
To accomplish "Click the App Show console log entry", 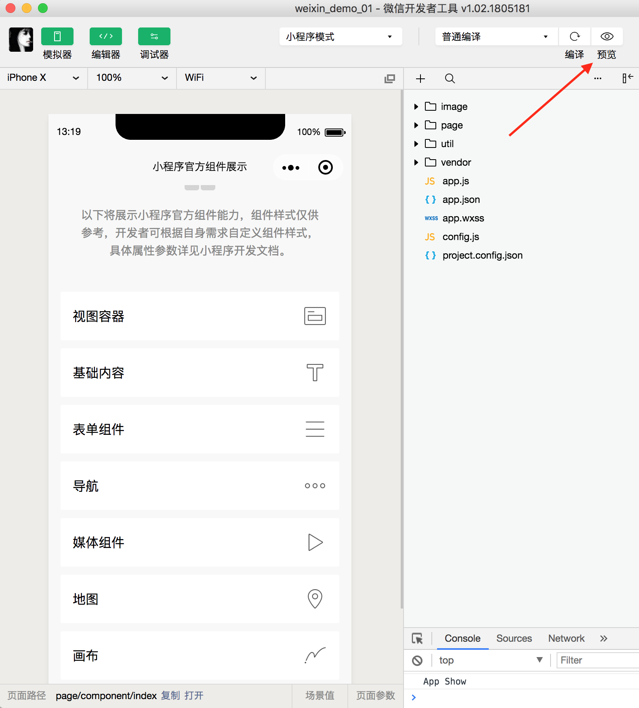I will click(445, 681).
